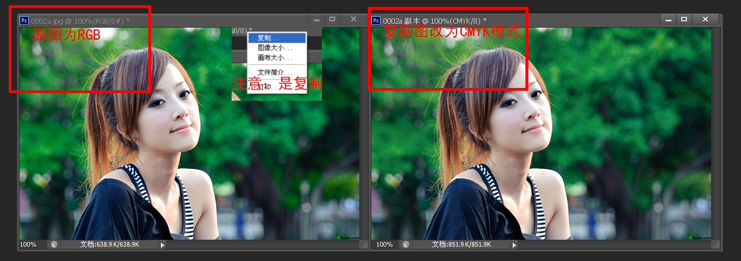Click the resize grip of 0002a.jpg window
This screenshot has height=261, width=741.
(363, 245)
